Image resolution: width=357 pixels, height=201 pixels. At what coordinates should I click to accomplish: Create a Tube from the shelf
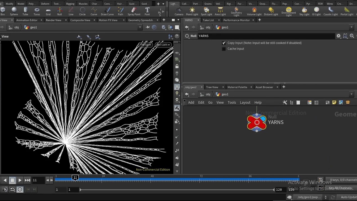(x=25, y=11)
